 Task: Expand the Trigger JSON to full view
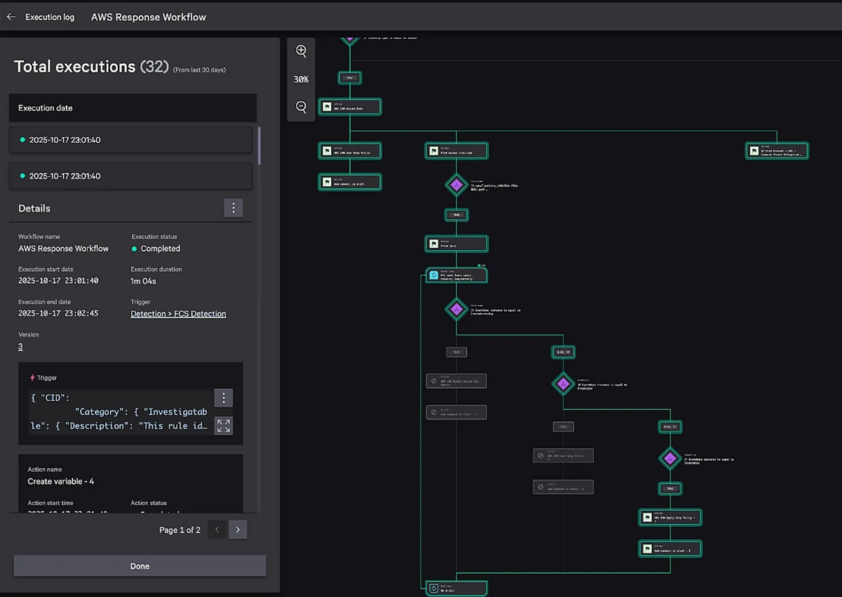[223, 425]
